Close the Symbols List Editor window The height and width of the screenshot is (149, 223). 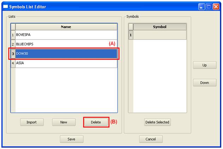[216, 7]
